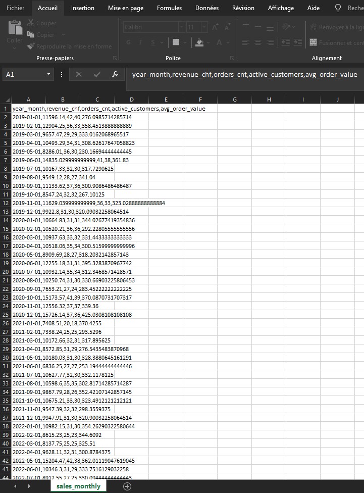This screenshot has width=364, height=493.
Task: Click the lightbulb search icon
Action: [x=338, y=8]
